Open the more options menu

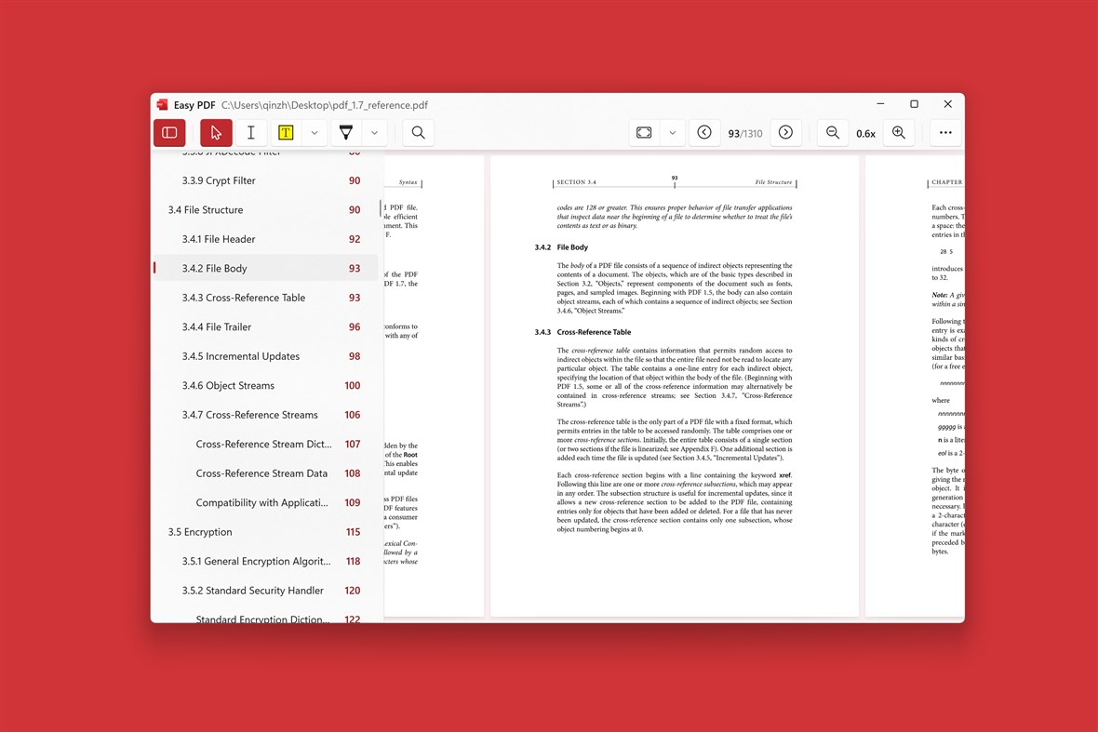(945, 132)
